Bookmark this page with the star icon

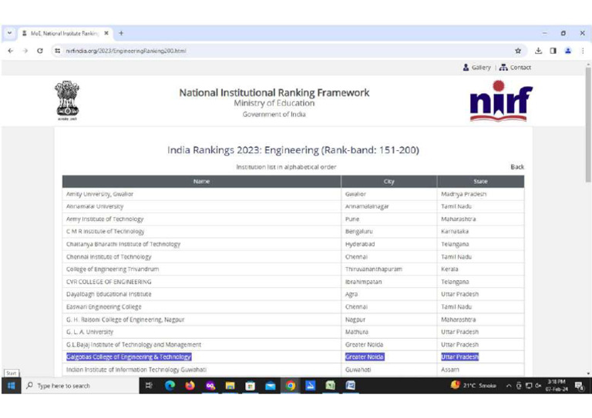click(518, 51)
